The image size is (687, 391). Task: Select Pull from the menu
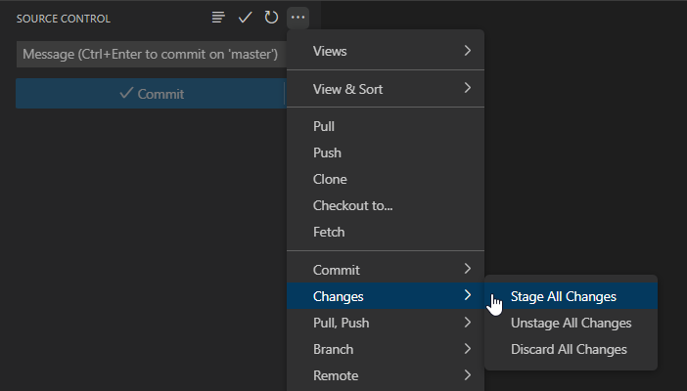pyautogui.click(x=324, y=126)
